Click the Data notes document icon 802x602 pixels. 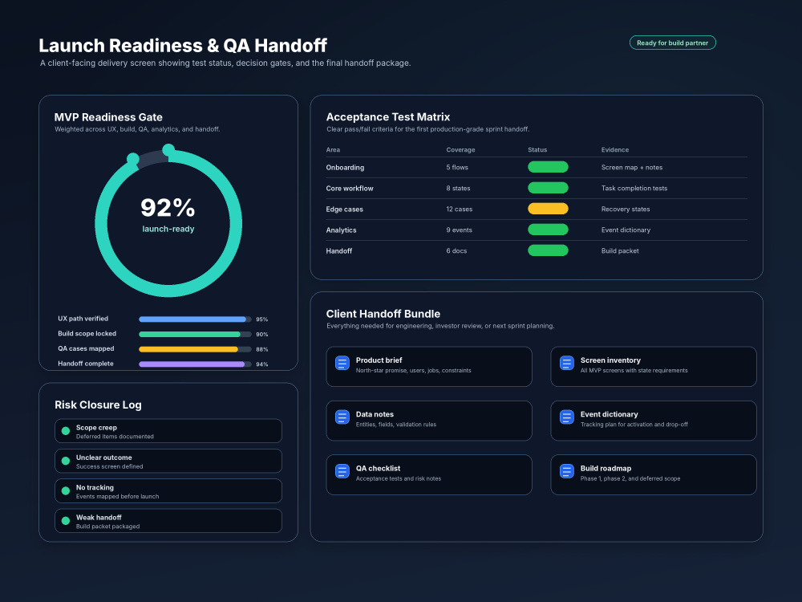(342, 417)
